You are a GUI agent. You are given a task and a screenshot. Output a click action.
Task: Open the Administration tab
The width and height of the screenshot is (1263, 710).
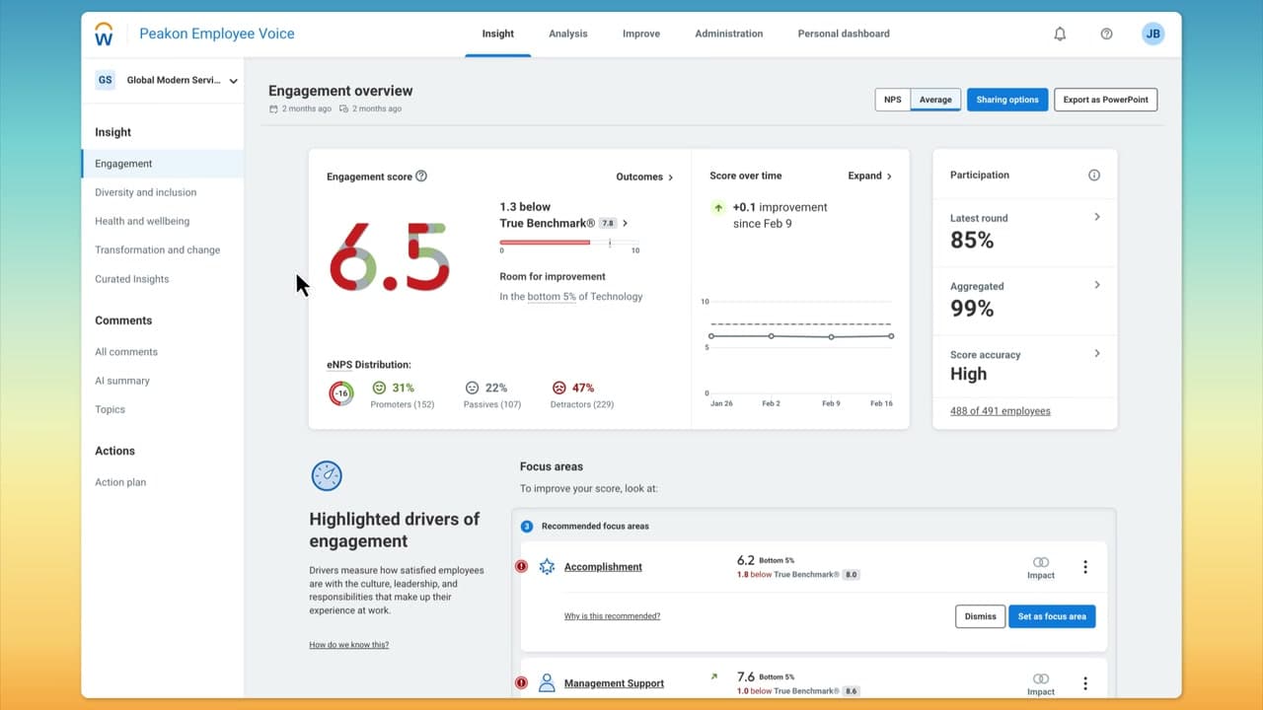pyautogui.click(x=729, y=34)
